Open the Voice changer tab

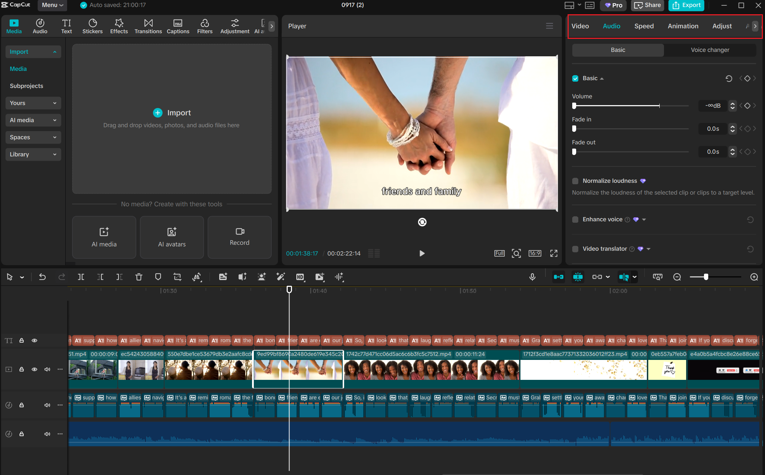pos(710,50)
